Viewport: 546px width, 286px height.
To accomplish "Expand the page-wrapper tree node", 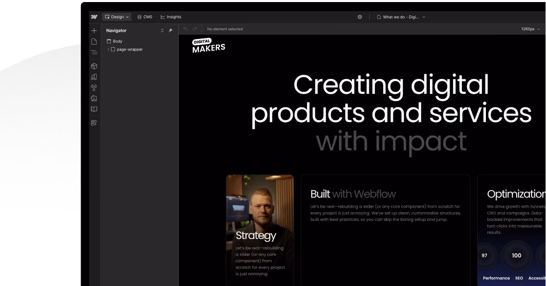I will pyautogui.click(x=108, y=49).
